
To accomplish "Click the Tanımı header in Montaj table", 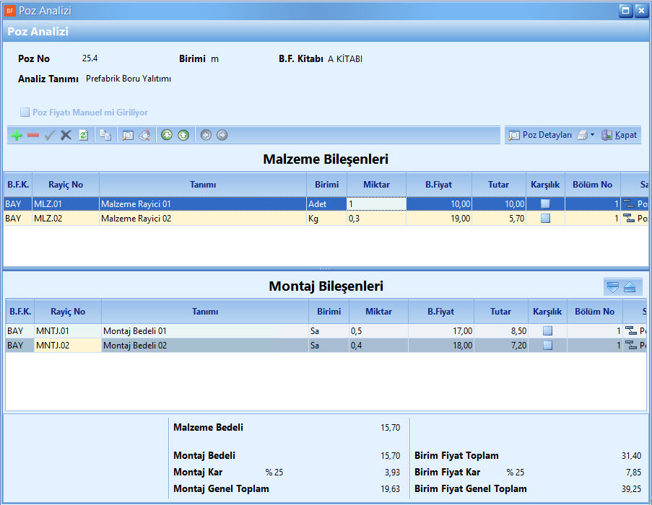I will click(205, 312).
